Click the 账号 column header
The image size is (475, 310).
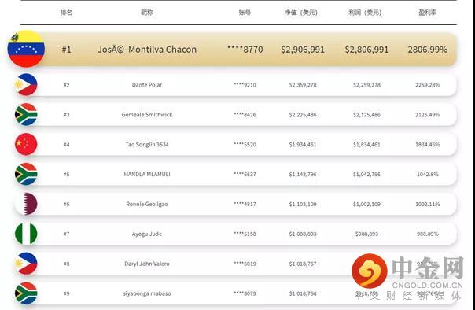click(x=245, y=13)
